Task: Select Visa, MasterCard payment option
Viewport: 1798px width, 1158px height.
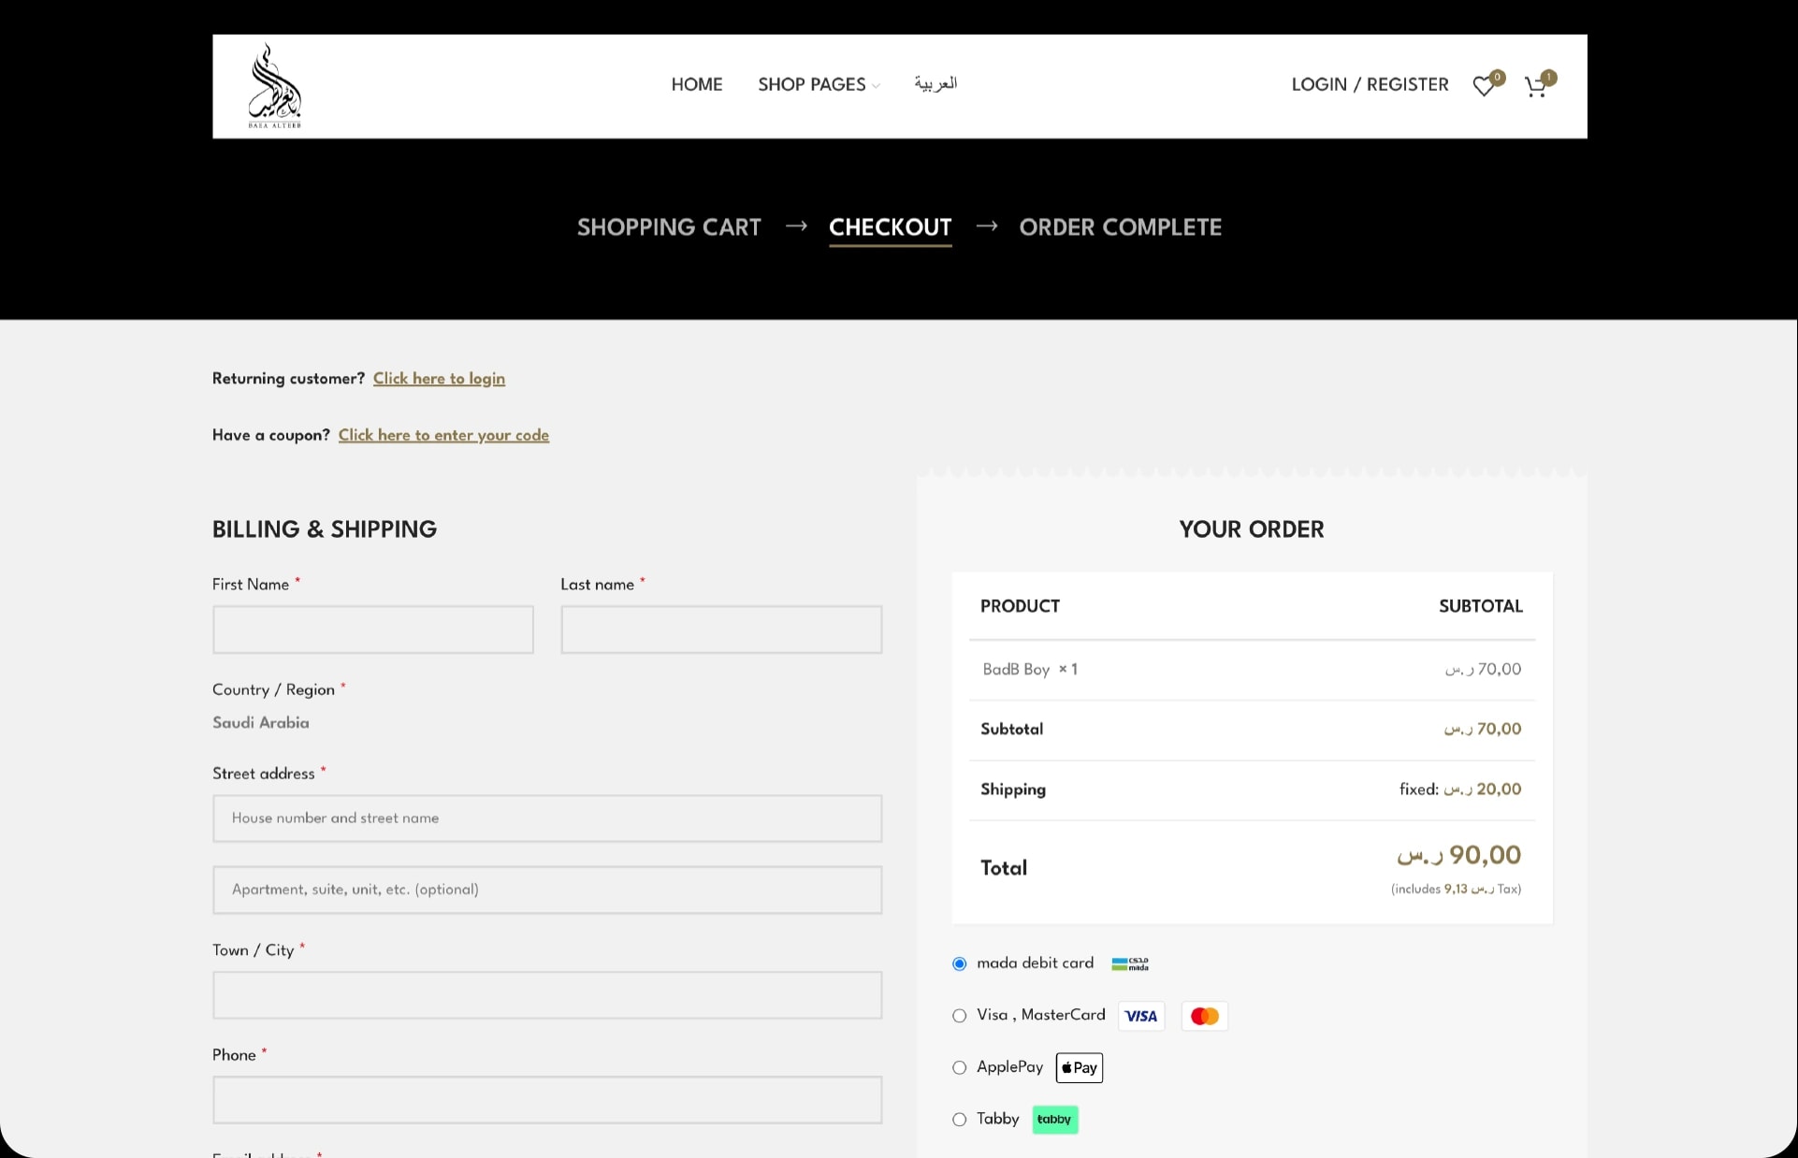Action: [959, 1016]
